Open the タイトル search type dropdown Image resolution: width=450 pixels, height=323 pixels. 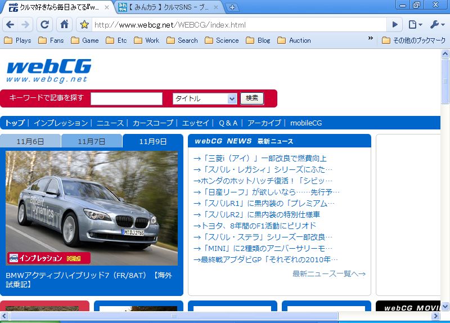click(x=205, y=98)
